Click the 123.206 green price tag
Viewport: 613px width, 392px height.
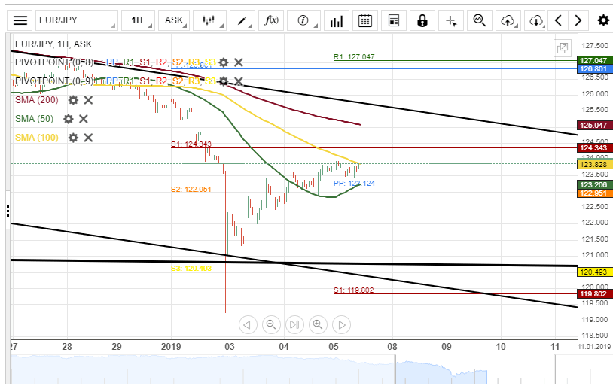click(x=595, y=184)
